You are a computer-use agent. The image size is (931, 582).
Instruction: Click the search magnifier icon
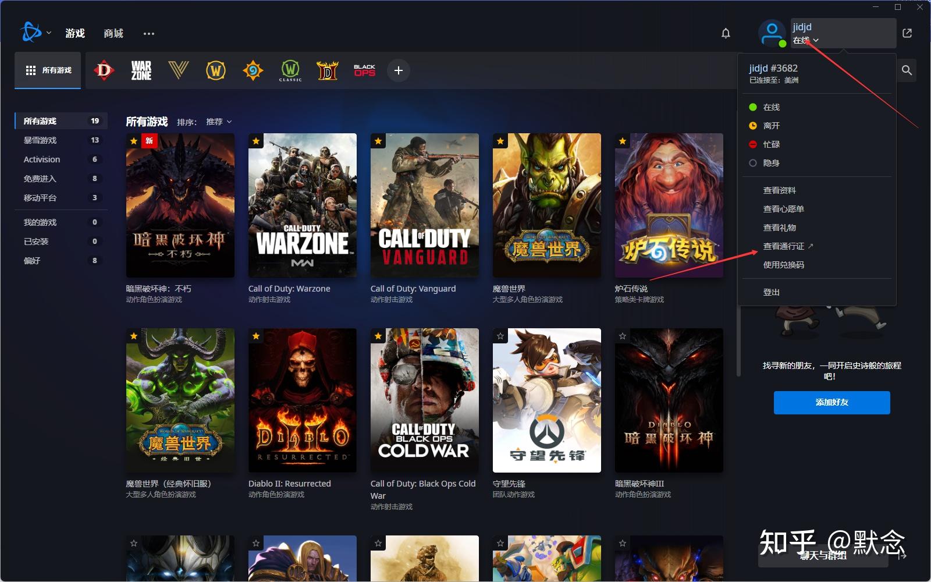click(x=907, y=70)
